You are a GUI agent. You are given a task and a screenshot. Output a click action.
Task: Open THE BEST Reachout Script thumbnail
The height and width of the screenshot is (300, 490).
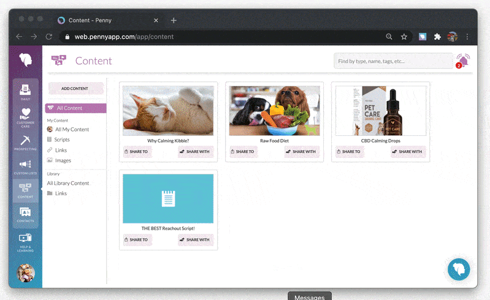(168, 198)
